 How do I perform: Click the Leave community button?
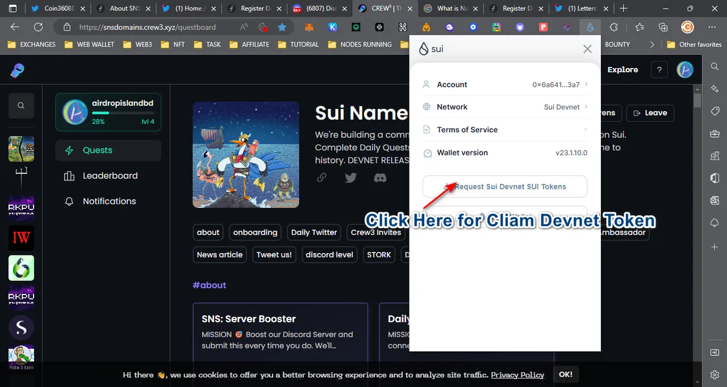pyautogui.click(x=650, y=113)
